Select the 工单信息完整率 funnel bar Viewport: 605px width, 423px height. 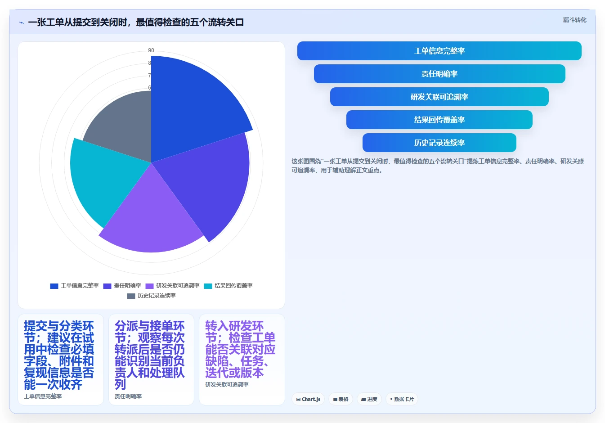tap(439, 51)
